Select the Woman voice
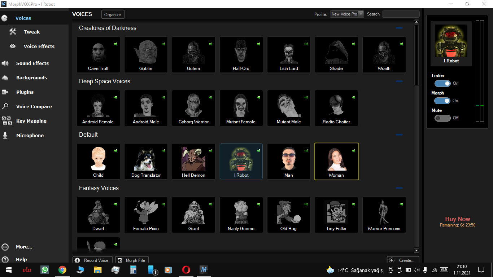 tap(336, 161)
